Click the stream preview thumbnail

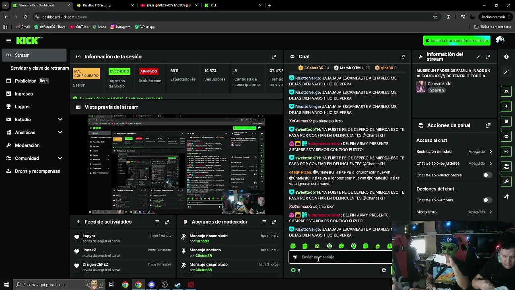point(176,164)
